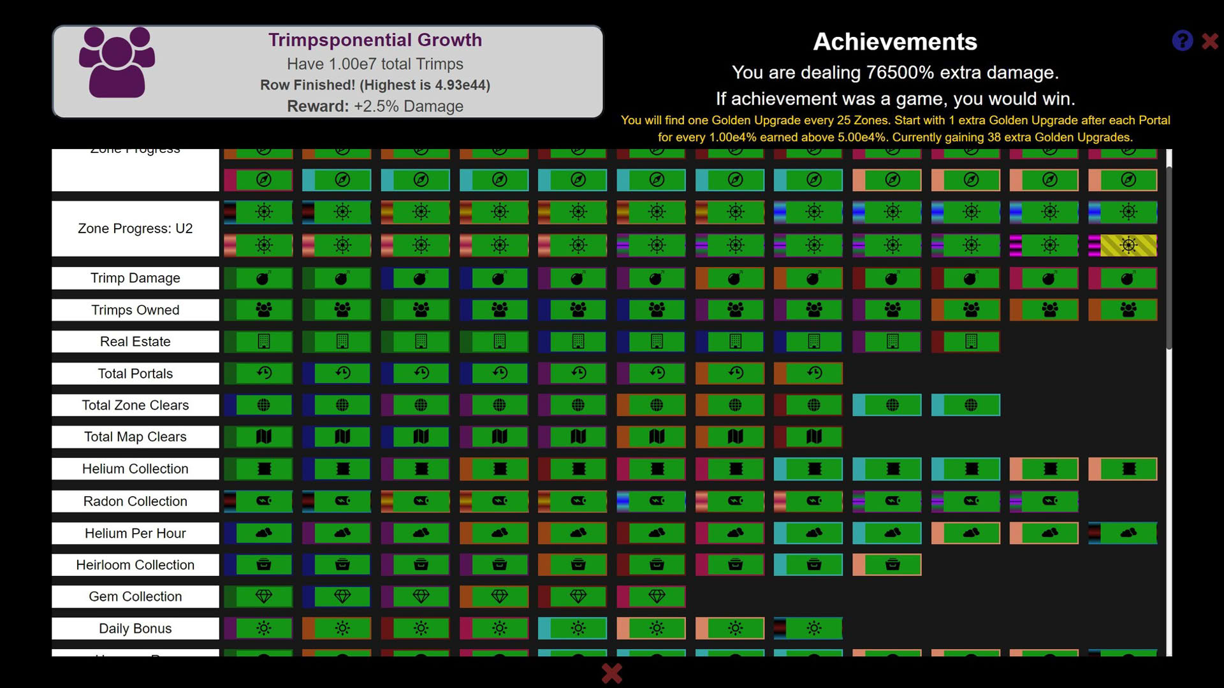Select last Total Map Clears map achievement
Image resolution: width=1224 pixels, height=688 pixels.
(x=808, y=437)
